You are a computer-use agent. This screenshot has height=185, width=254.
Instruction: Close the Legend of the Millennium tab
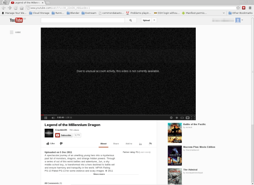(x=43, y=2)
